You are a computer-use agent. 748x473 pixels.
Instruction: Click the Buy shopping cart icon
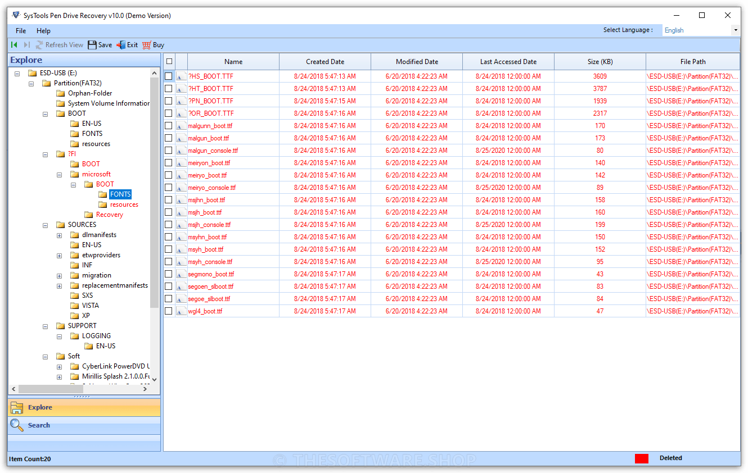click(x=147, y=45)
